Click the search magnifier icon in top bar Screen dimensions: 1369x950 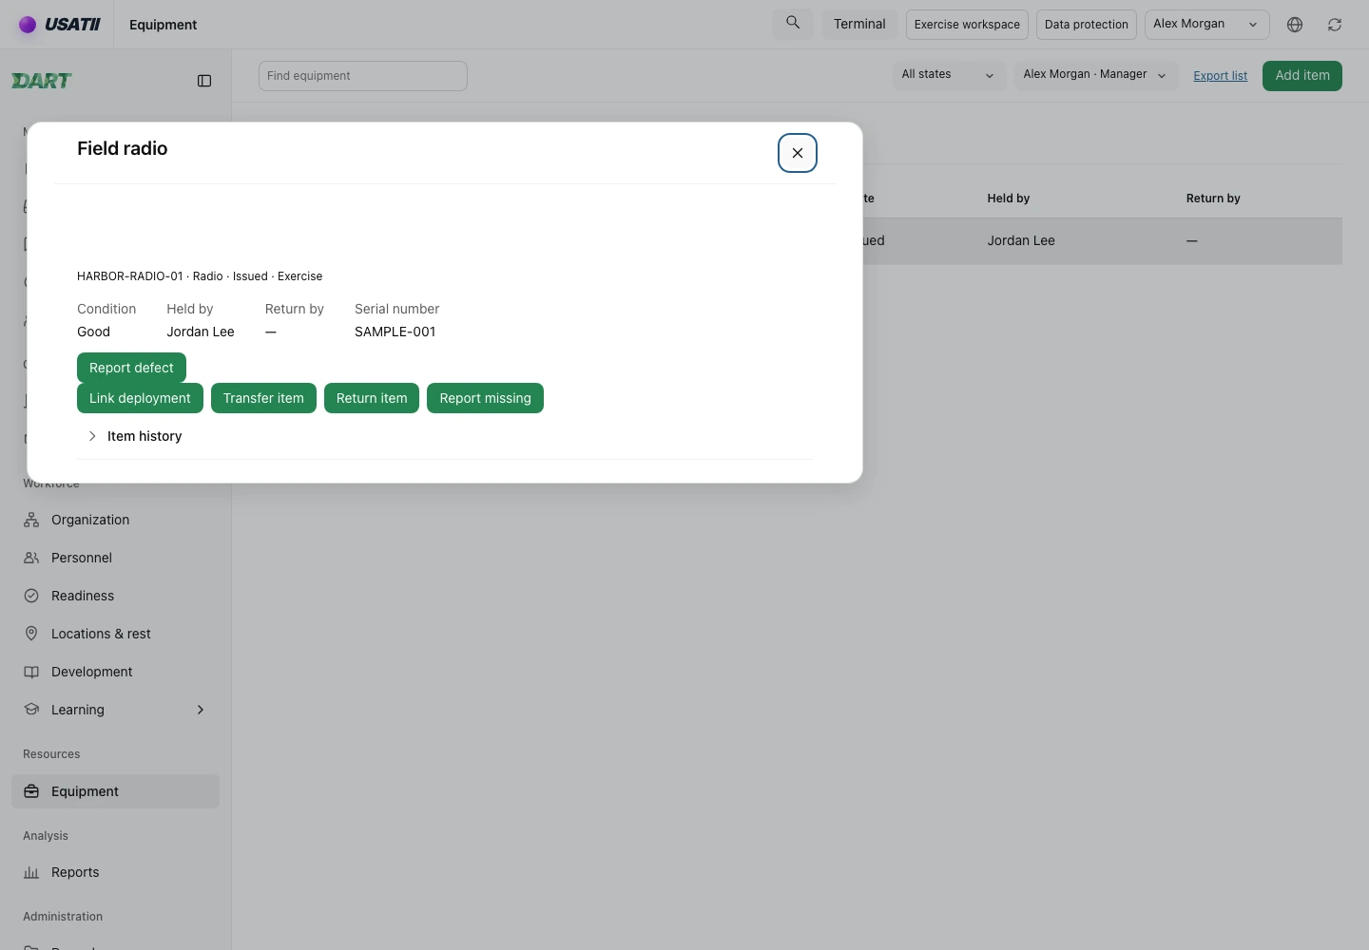[x=793, y=23]
